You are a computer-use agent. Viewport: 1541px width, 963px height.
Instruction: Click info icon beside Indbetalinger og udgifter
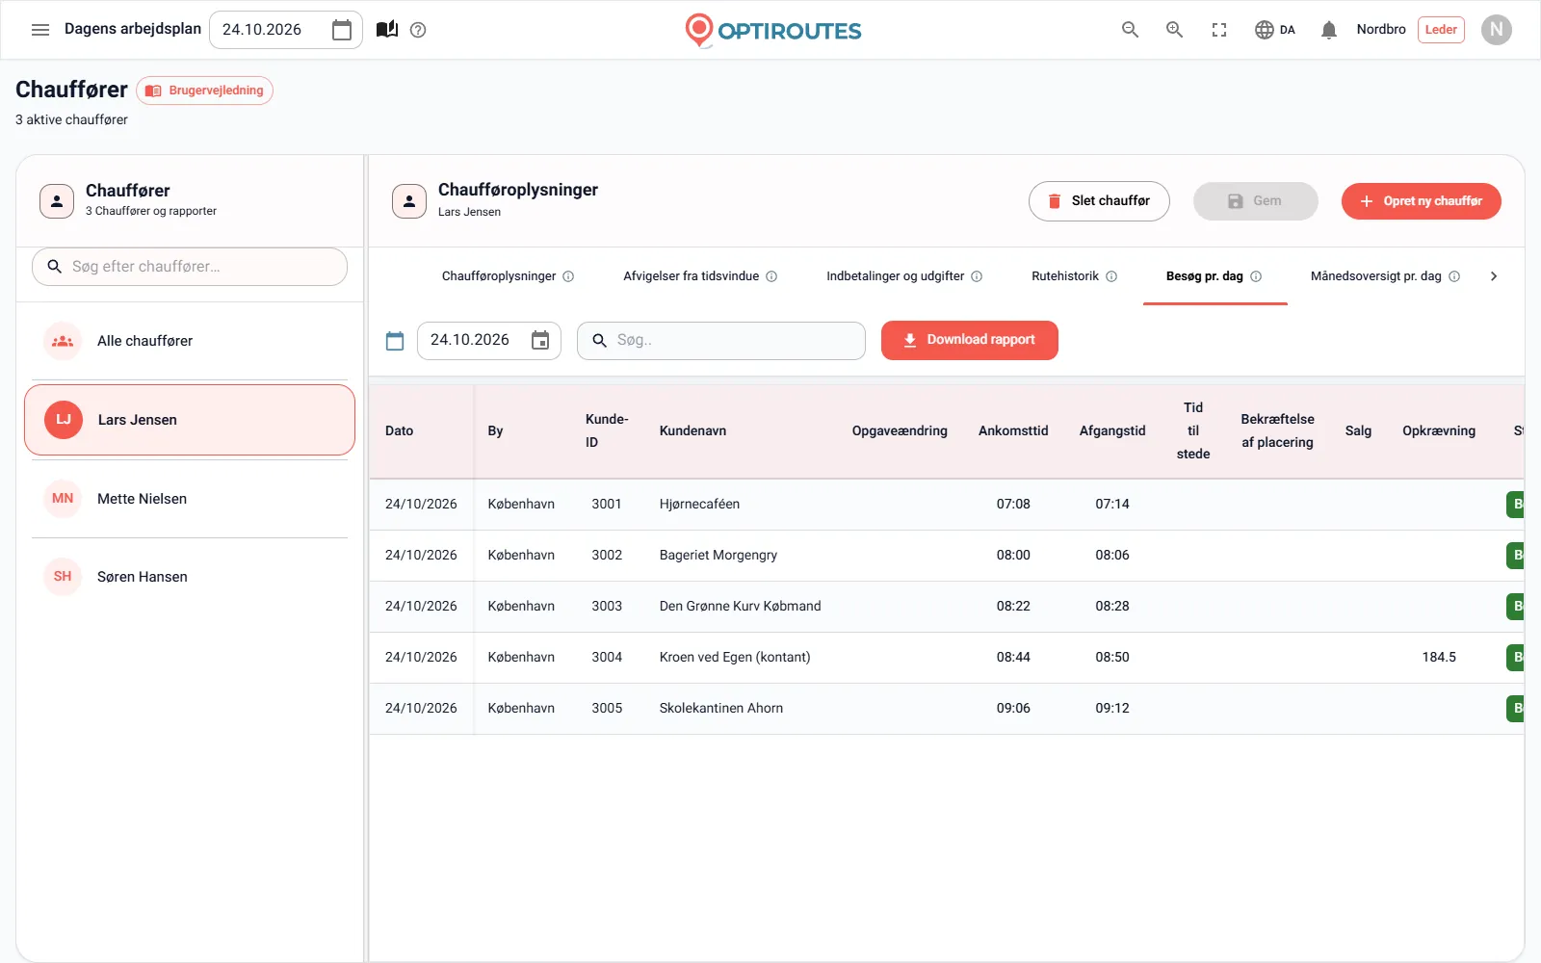[x=977, y=276]
